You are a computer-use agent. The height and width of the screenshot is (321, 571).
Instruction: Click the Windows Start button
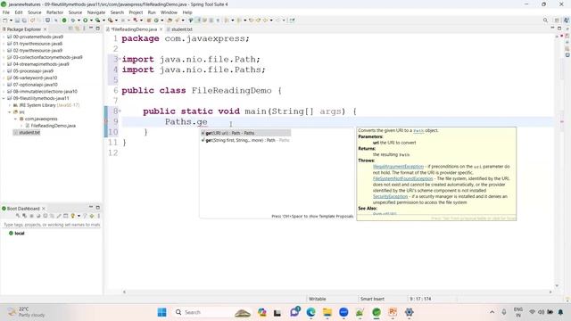162,312
